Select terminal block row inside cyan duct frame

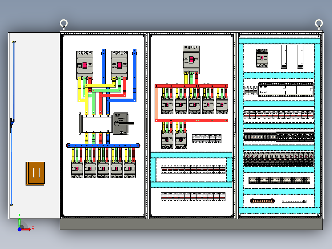pos(193,169)
